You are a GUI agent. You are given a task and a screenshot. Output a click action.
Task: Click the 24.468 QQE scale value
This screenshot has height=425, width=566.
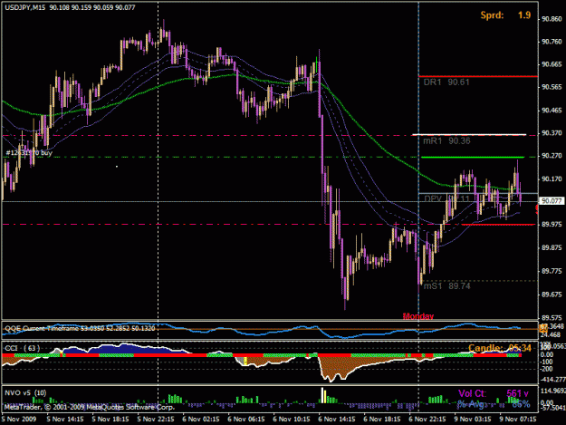pyautogui.click(x=551, y=335)
